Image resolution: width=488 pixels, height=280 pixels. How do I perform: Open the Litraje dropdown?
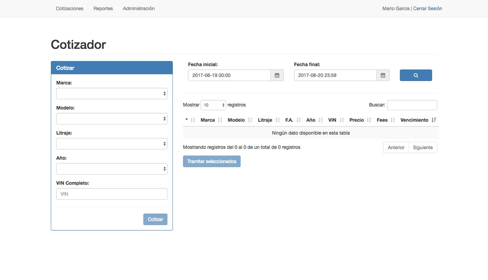[x=112, y=144]
